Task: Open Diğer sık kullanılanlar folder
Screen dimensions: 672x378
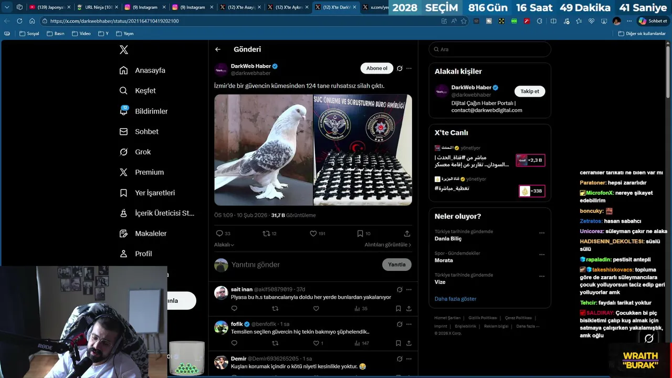Action: coord(642,34)
